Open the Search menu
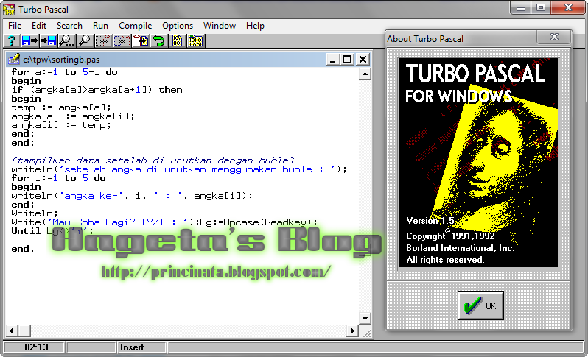The height and width of the screenshot is (357, 588). 69,26
